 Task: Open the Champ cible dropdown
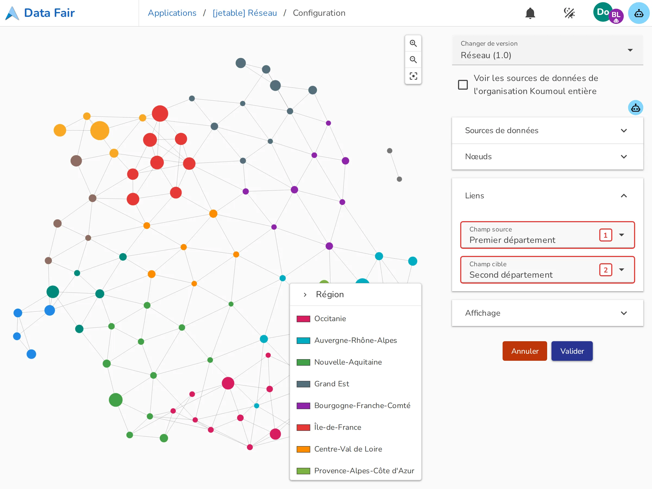pyautogui.click(x=547, y=270)
